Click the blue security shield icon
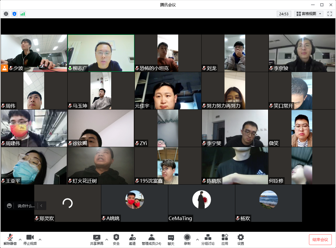 tap(14, 14)
